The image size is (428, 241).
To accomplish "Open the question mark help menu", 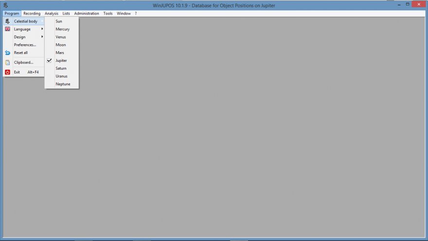I will pyautogui.click(x=136, y=14).
